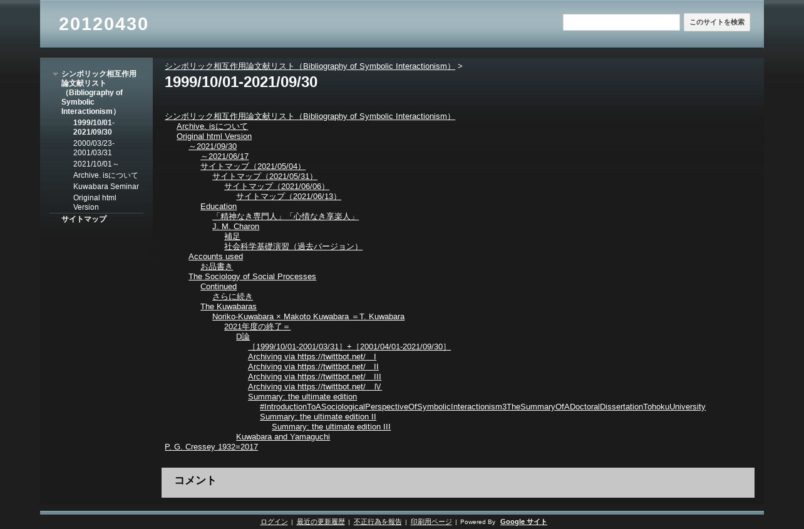Open サイトマップ（2021/06/13） link
The width and height of the screenshot is (804, 529).
pos(289,196)
